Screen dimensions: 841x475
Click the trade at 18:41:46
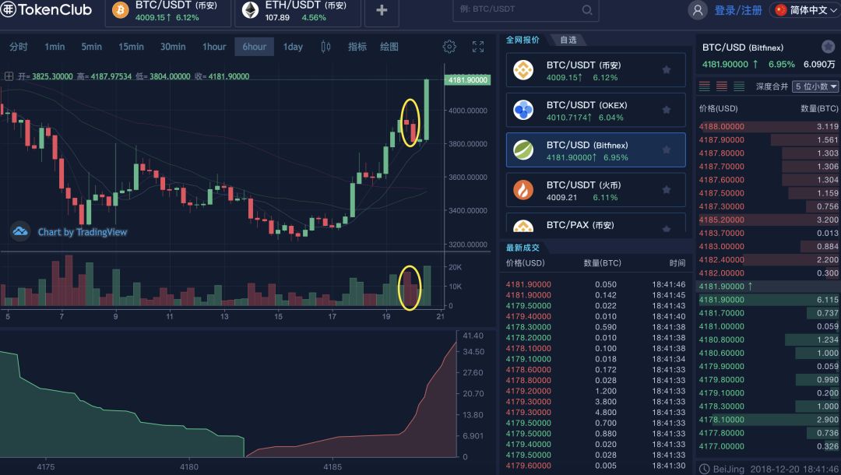coord(596,285)
